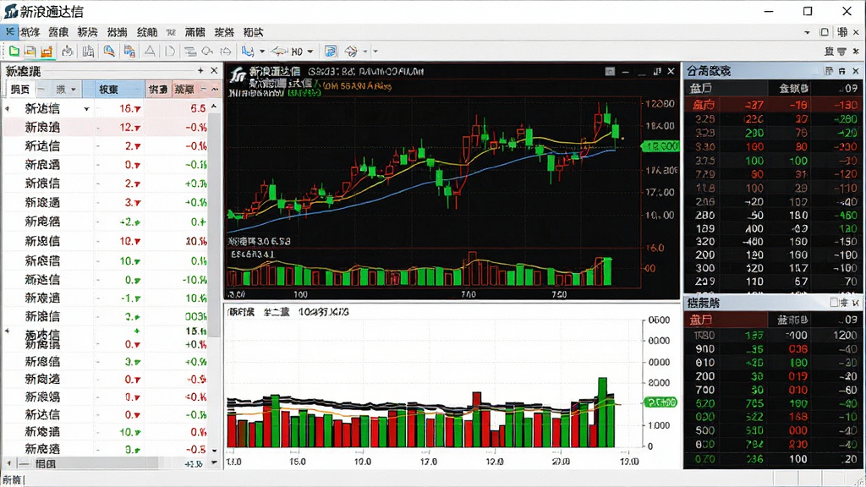The width and height of the screenshot is (866, 487).
Task: Click the HO toolbar button
Action: coord(297,52)
